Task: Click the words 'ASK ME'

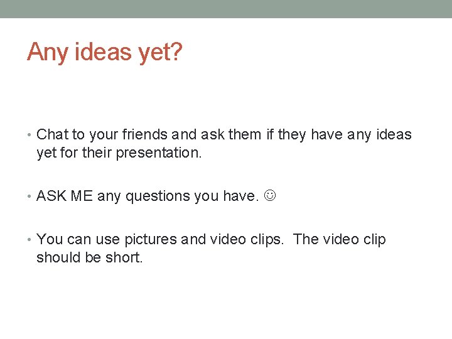Action: [x=64, y=196]
